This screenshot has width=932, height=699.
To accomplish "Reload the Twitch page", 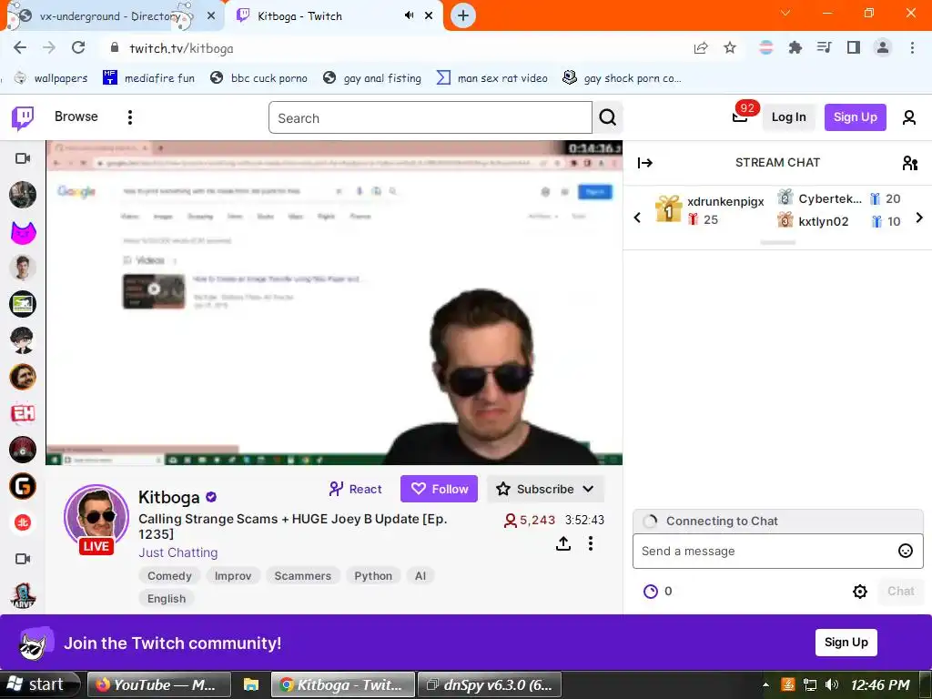I will pos(78,48).
